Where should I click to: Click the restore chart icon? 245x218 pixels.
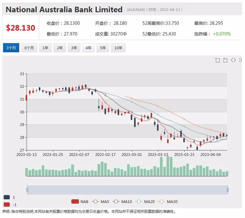233,60
